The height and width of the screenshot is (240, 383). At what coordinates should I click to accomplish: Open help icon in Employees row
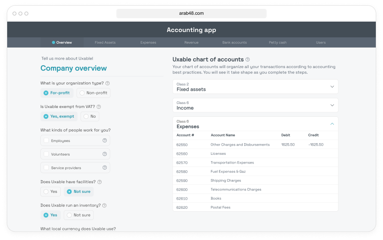point(105,140)
